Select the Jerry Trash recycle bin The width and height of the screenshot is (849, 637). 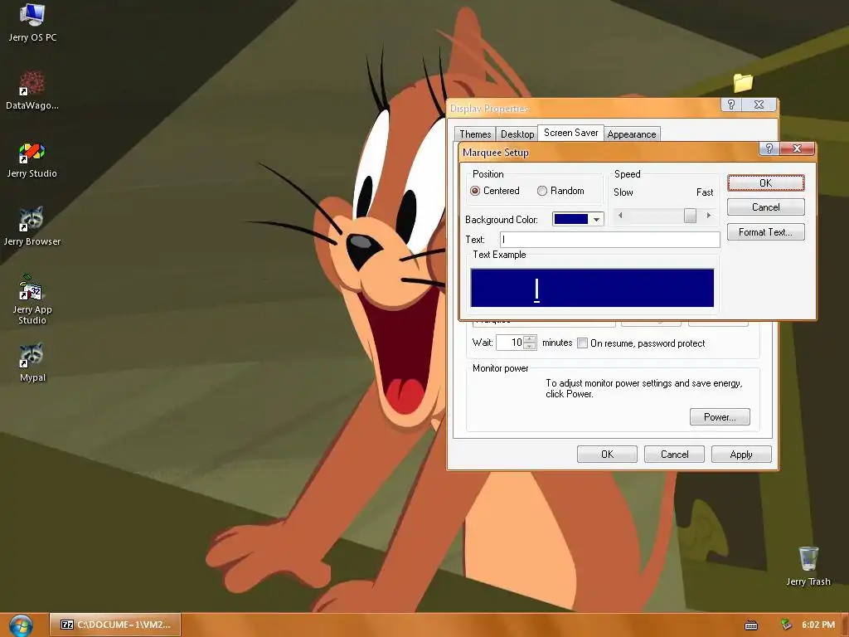point(808,566)
